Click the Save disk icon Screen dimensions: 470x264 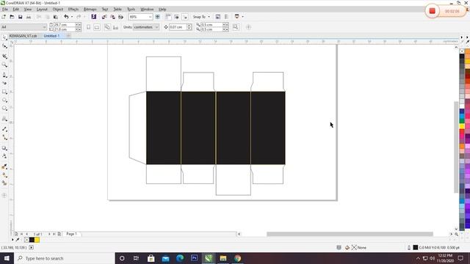pos(20,17)
